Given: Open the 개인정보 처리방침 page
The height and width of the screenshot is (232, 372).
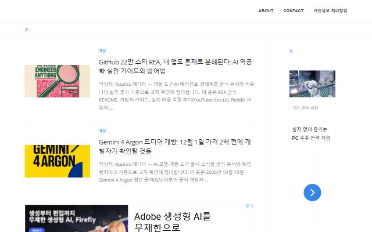Looking at the screenshot, I should (330, 10).
